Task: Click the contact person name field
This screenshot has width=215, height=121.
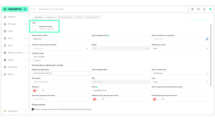Action: click(181, 90)
